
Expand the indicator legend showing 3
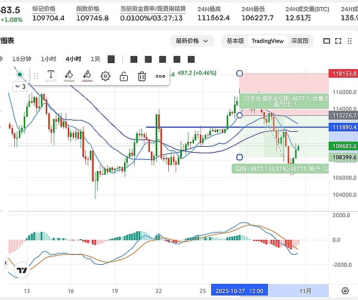(x=20, y=86)
